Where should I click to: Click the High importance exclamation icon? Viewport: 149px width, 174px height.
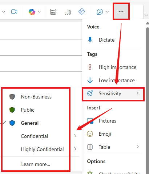coord(90,67)
